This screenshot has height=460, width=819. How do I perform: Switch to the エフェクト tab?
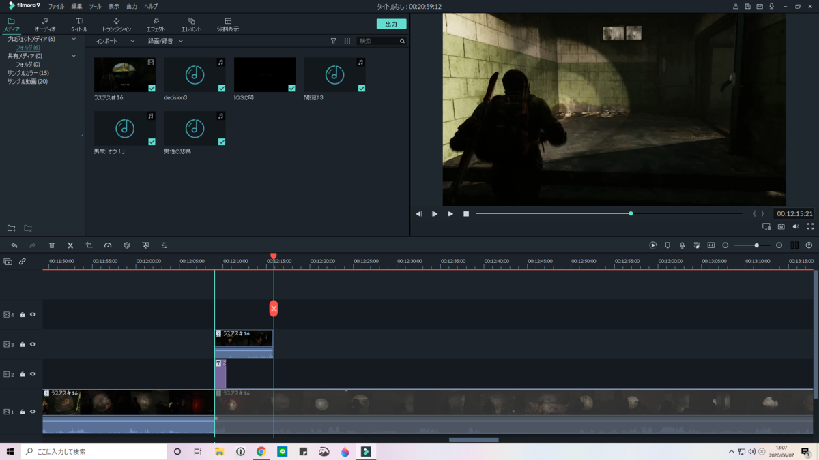[156, 25]
